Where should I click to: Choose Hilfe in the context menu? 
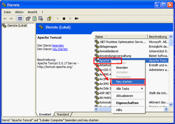tap(128, 110)
